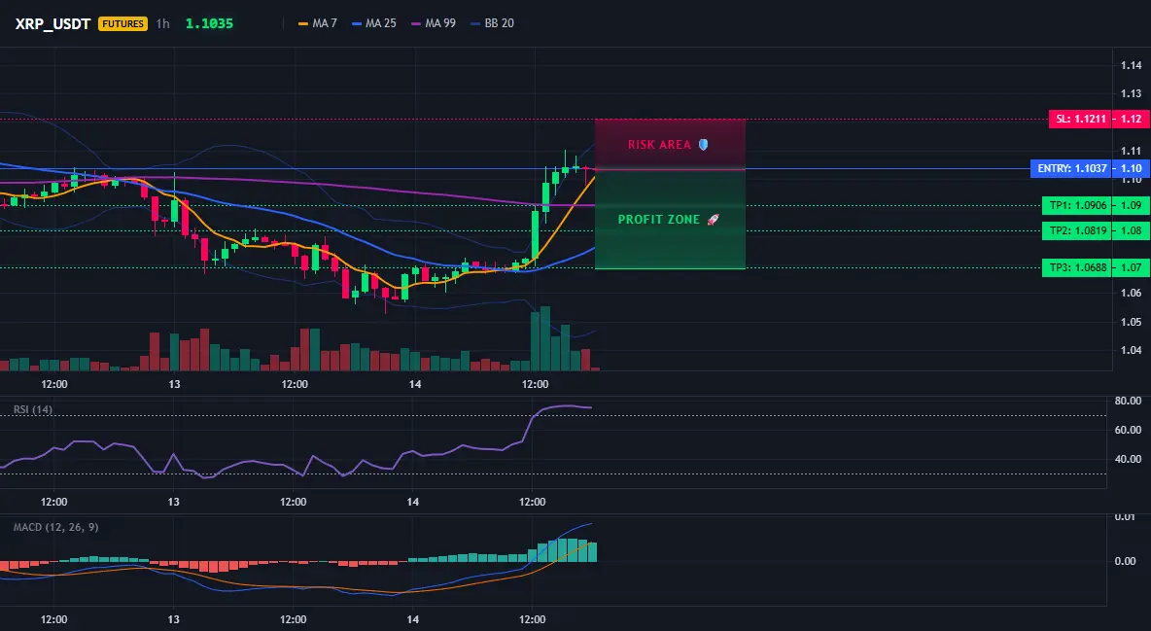The height and width of the screenshot is (631, 1151).
Task: Click the tallest green volume bar
Action: click(544, 338)
